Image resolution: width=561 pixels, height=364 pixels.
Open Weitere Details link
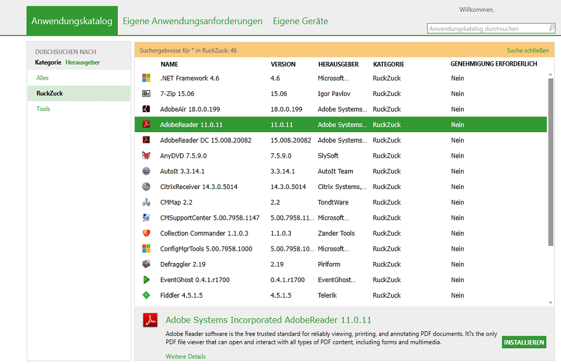pyautogui.click(x=186, y=357)
